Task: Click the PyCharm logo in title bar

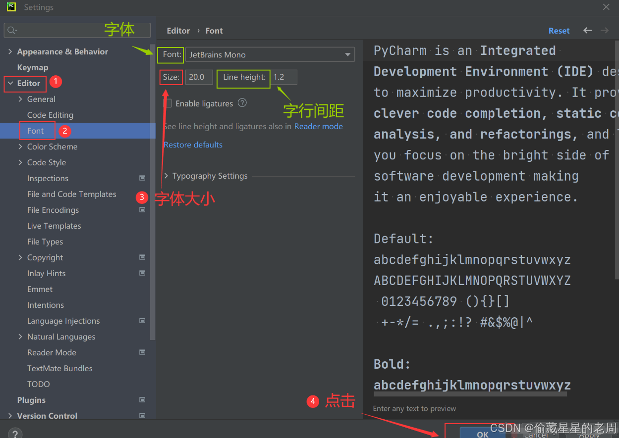Action: (x=11, y=7)
